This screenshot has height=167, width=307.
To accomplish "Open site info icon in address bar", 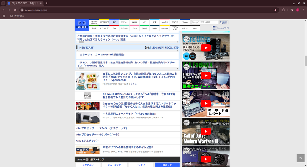I will coord(22,10).
